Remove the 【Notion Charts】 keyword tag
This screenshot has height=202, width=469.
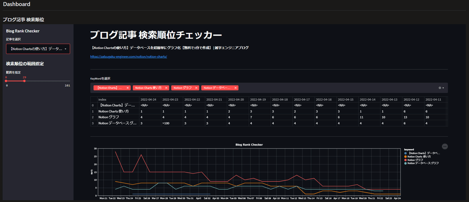[128, 88]
